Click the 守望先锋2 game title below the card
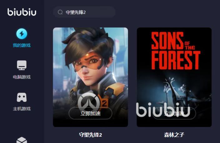Screen dimensions: 220x143 [x=90, y=135]
